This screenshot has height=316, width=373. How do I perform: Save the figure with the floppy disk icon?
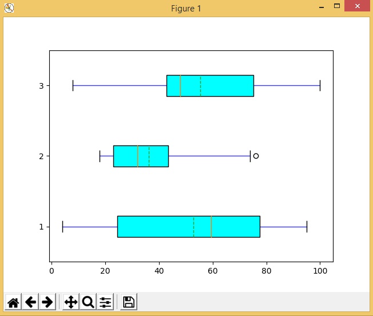[x=129, y=302]
